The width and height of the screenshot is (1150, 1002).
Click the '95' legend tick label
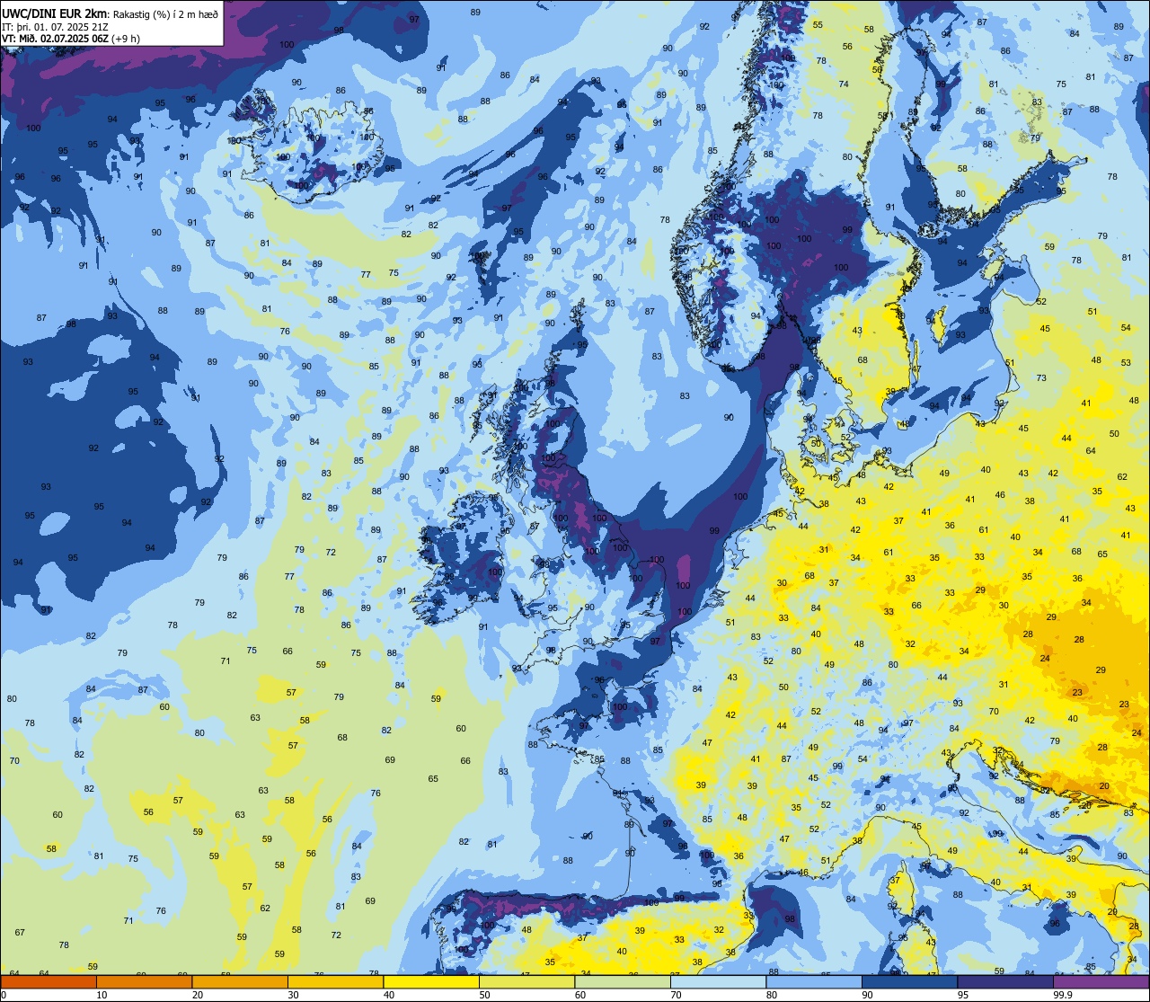point(963,995)
